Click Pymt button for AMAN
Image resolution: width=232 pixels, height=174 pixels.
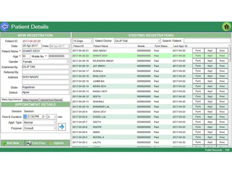tap(198, 132)
